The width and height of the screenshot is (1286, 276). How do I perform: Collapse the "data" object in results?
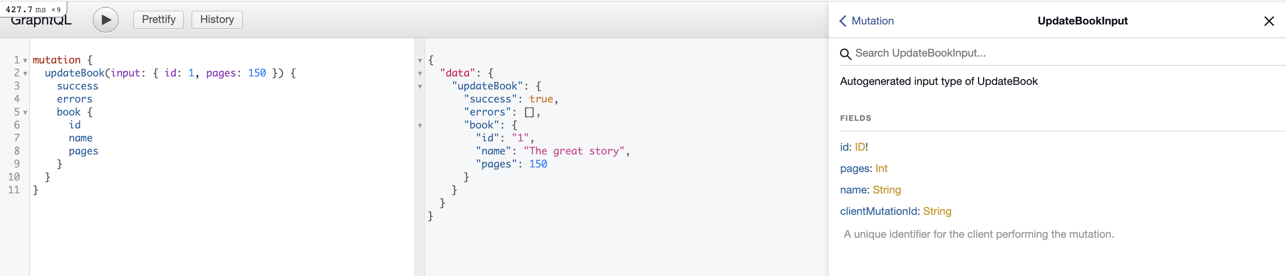[420, 74]
